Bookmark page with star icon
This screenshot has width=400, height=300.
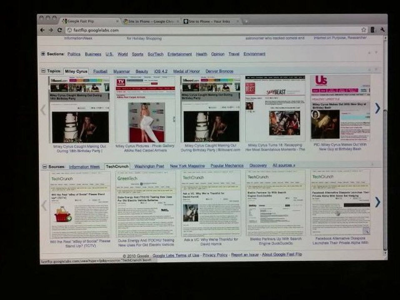tap(363, 30)
